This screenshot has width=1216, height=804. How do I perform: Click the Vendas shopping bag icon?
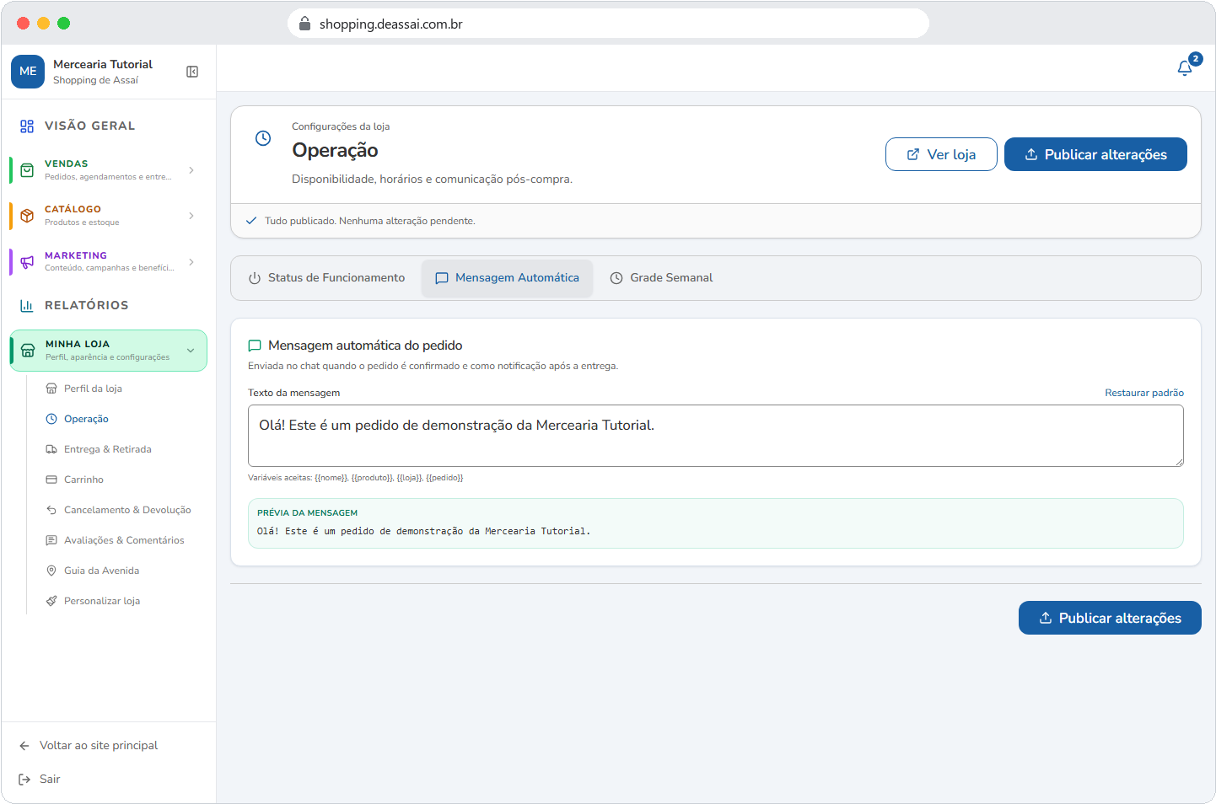click(x=27, y=170)
